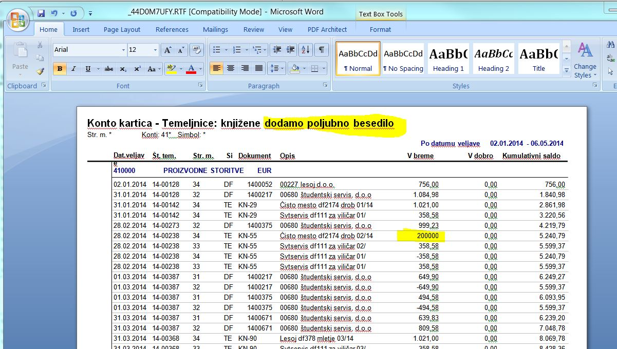
Task: Apply the Heading 1 style
Action: (448, 59)
